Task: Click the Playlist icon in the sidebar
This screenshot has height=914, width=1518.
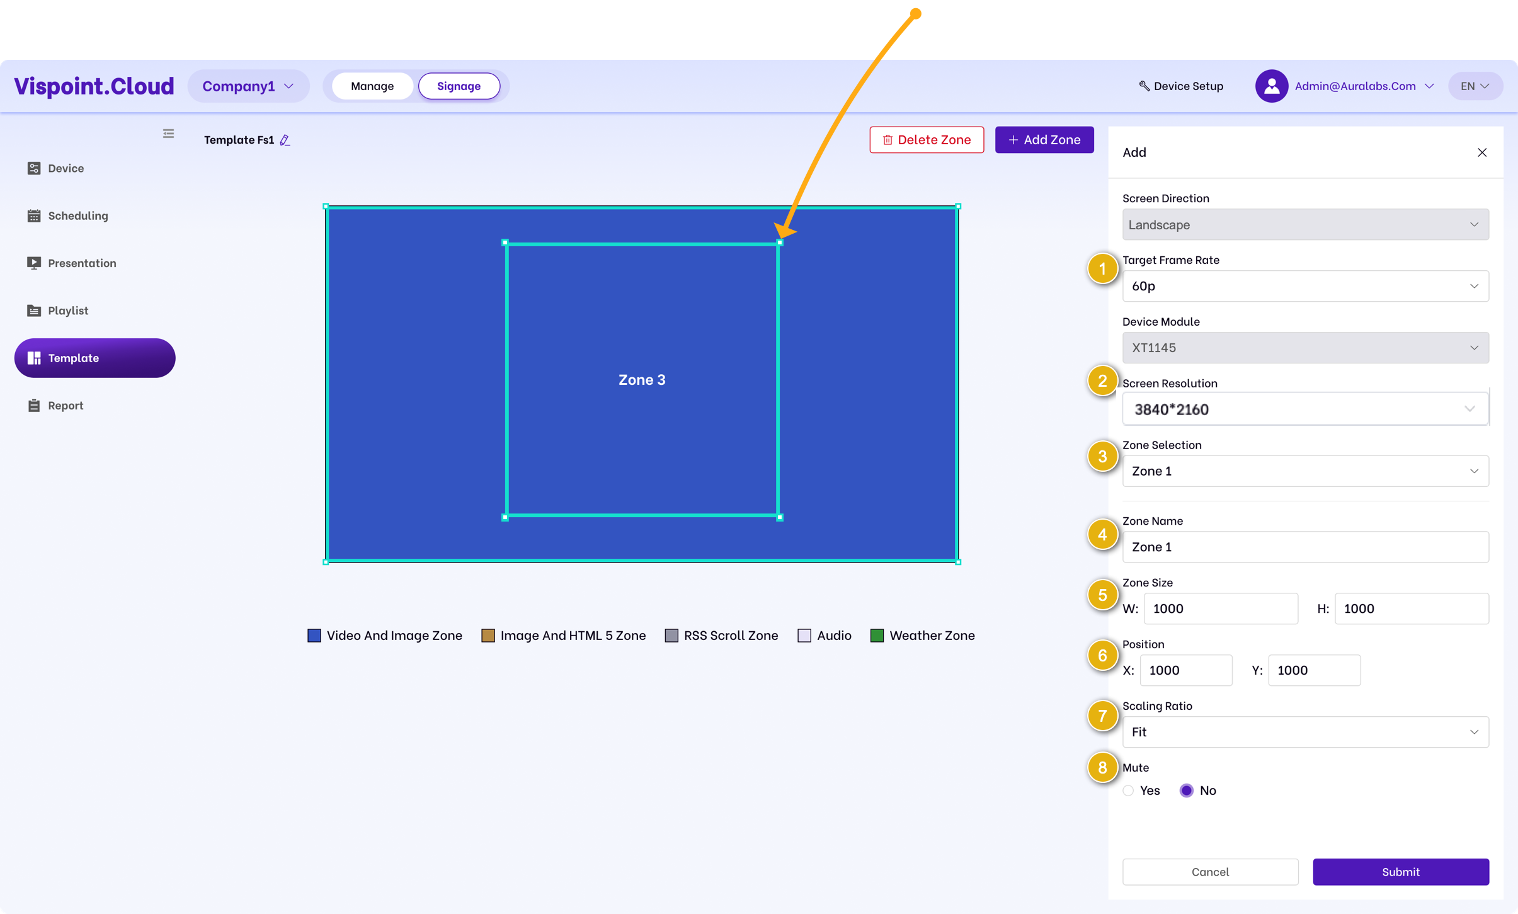Action: [x=34, y=311]
